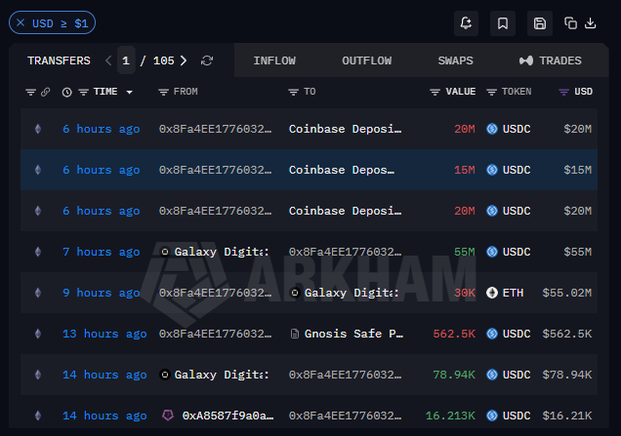
Task: Open the USD column filter
Action: pyautogui.click(x=563, y=93)
